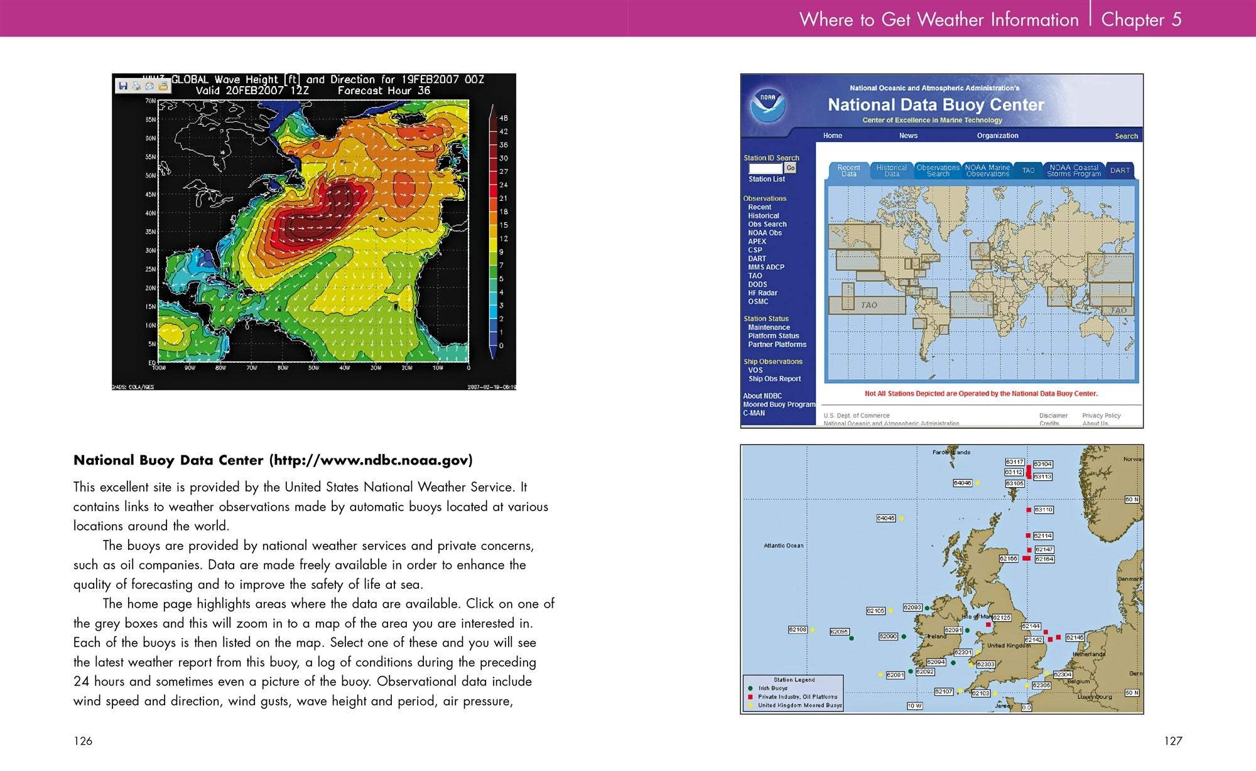Click the News menu item
Image resolution: width=1256 pixels, height=771 pixels.
pos(908,136)
